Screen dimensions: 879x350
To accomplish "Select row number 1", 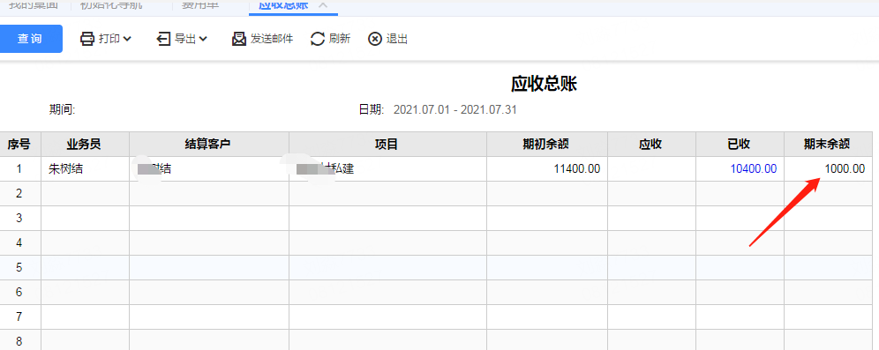I will click(20, 168).
